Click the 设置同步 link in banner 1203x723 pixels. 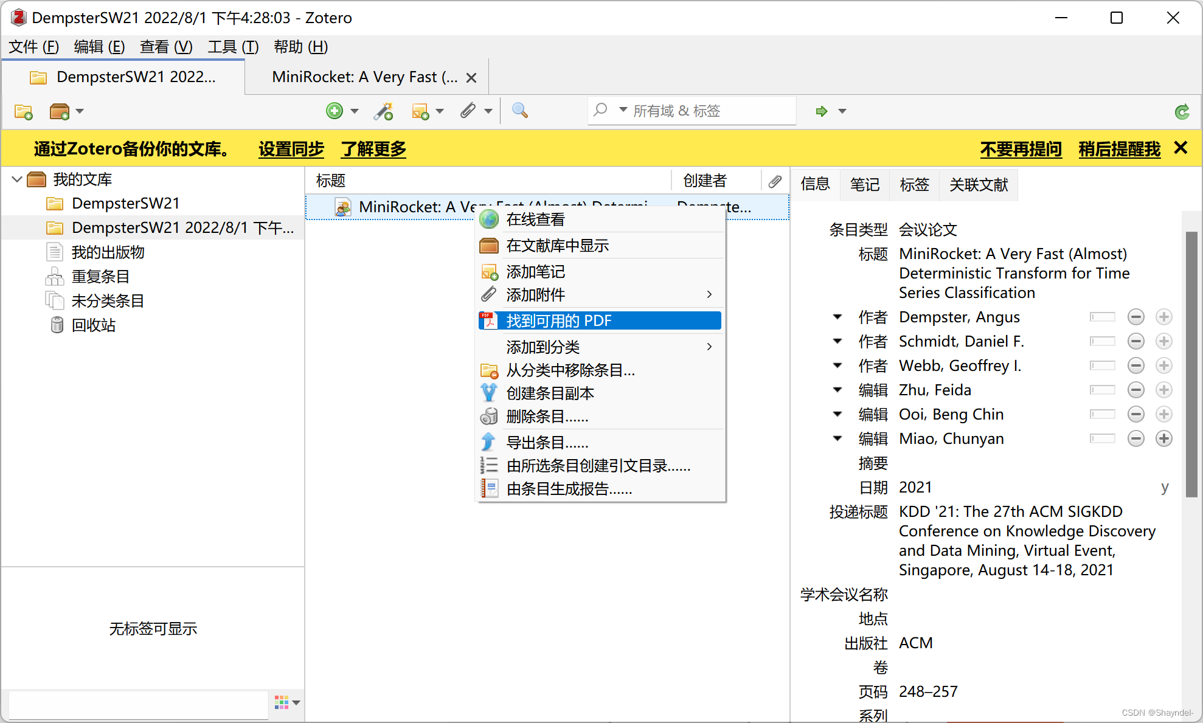(x=291, y=149)
